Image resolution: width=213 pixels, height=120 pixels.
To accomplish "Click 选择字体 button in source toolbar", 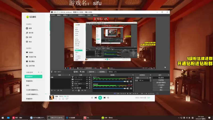I will click(x=91, y=72).
